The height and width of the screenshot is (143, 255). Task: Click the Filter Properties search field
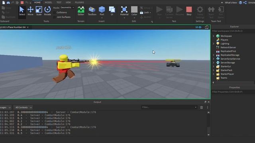(x=233, y=92)
